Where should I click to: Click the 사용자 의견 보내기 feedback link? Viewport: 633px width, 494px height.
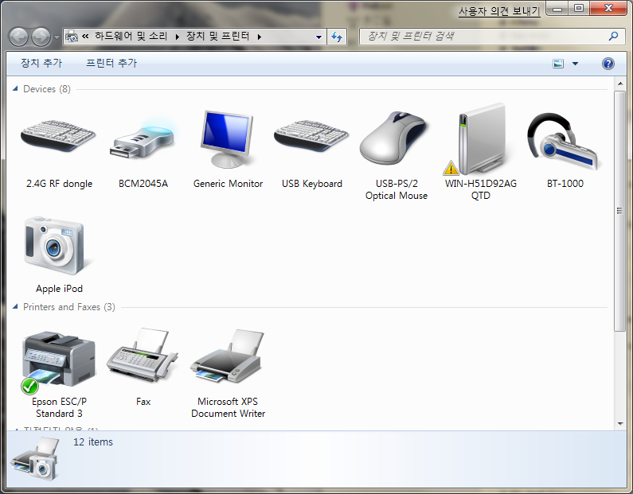pyautogui.click(x=499, y=11)
